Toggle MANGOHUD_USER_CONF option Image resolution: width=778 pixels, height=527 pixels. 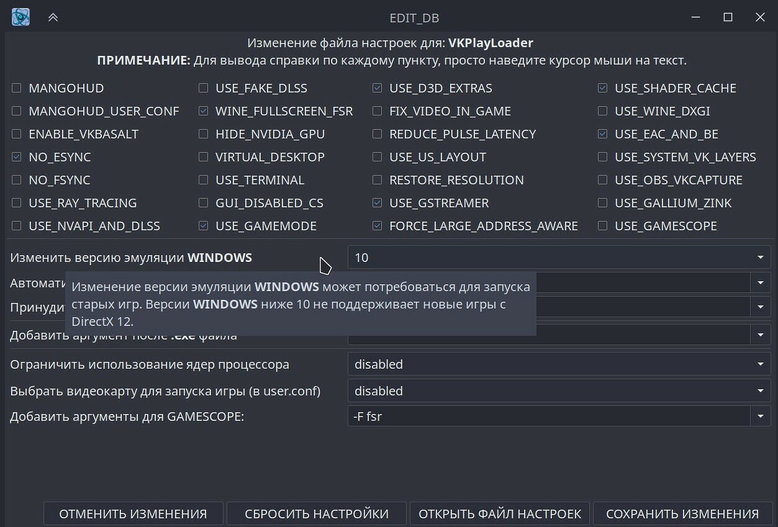coord(17,111)
